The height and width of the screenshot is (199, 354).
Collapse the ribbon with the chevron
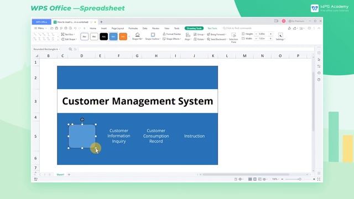[x=319, y=28]
